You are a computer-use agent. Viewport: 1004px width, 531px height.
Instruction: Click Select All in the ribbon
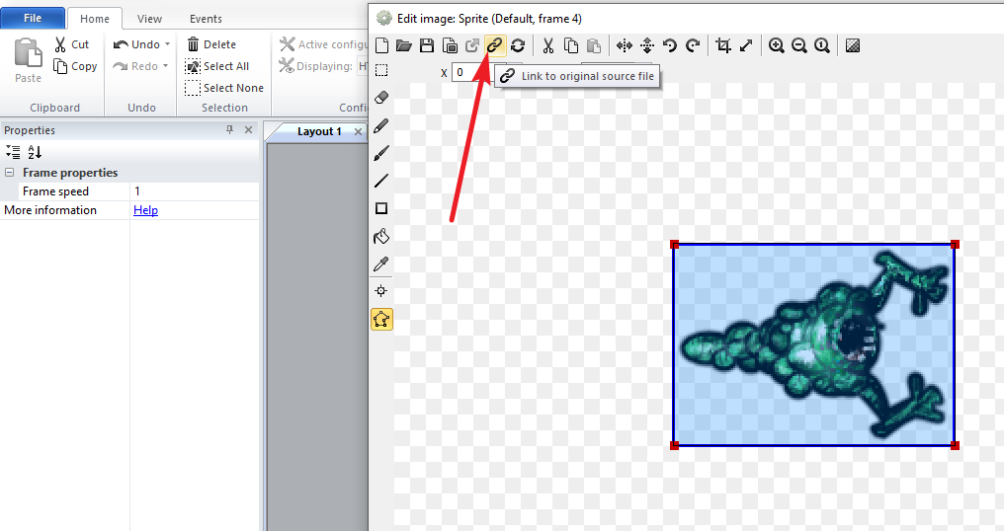pyautogui.click(x=217, y=66)
